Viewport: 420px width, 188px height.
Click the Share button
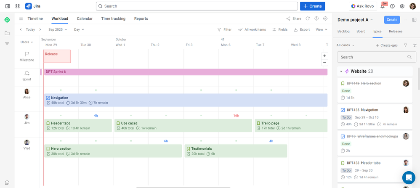pos(294,19)
